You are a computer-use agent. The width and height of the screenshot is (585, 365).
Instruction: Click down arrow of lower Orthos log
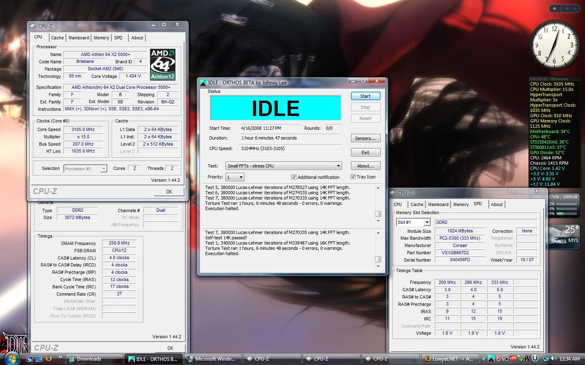pos(378,266)
